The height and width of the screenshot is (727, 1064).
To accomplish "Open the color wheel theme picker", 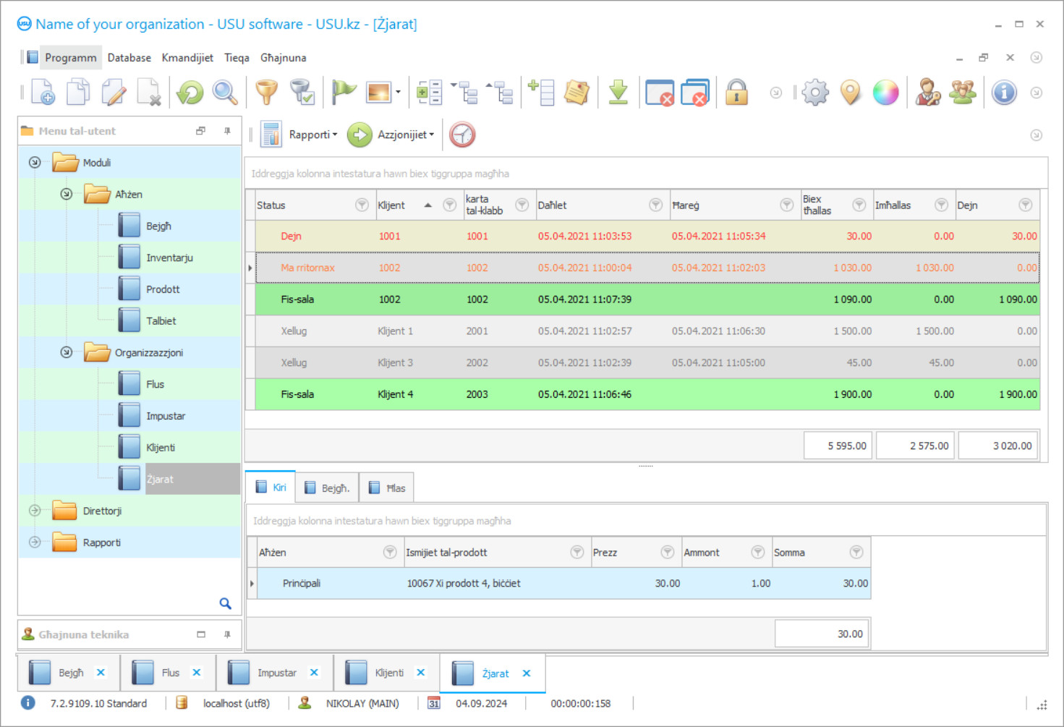I will click(x=885, y=93).
